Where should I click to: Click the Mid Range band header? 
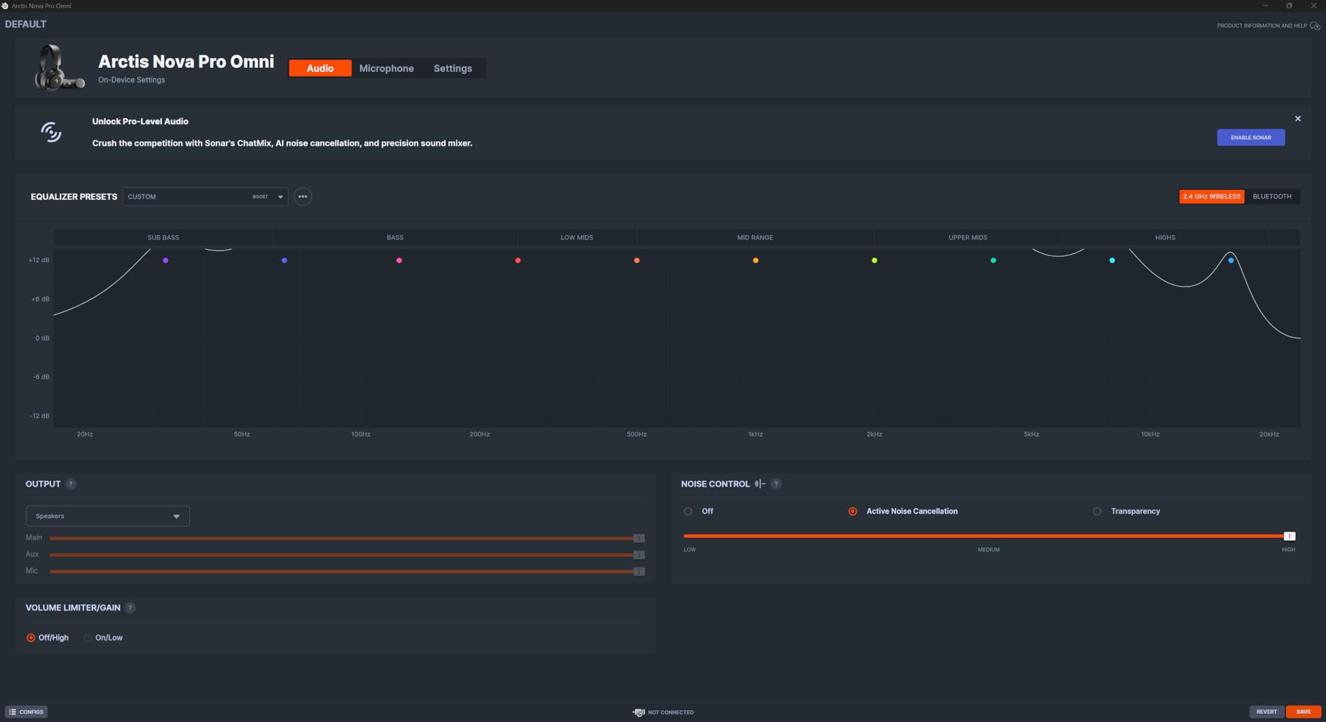pos(755,237)
